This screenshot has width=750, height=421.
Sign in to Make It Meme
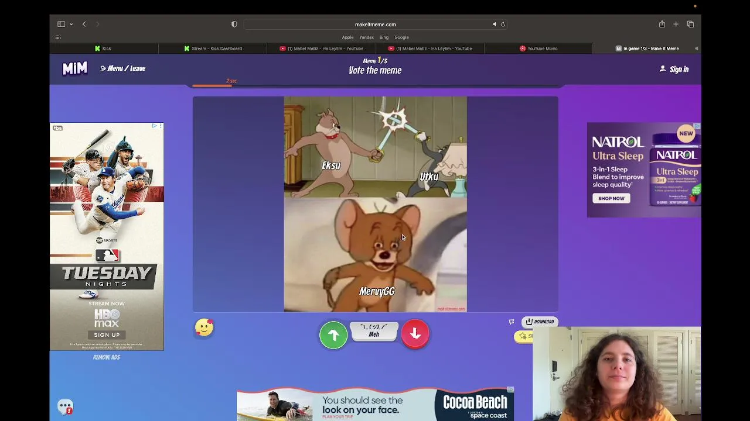[674, 69]
